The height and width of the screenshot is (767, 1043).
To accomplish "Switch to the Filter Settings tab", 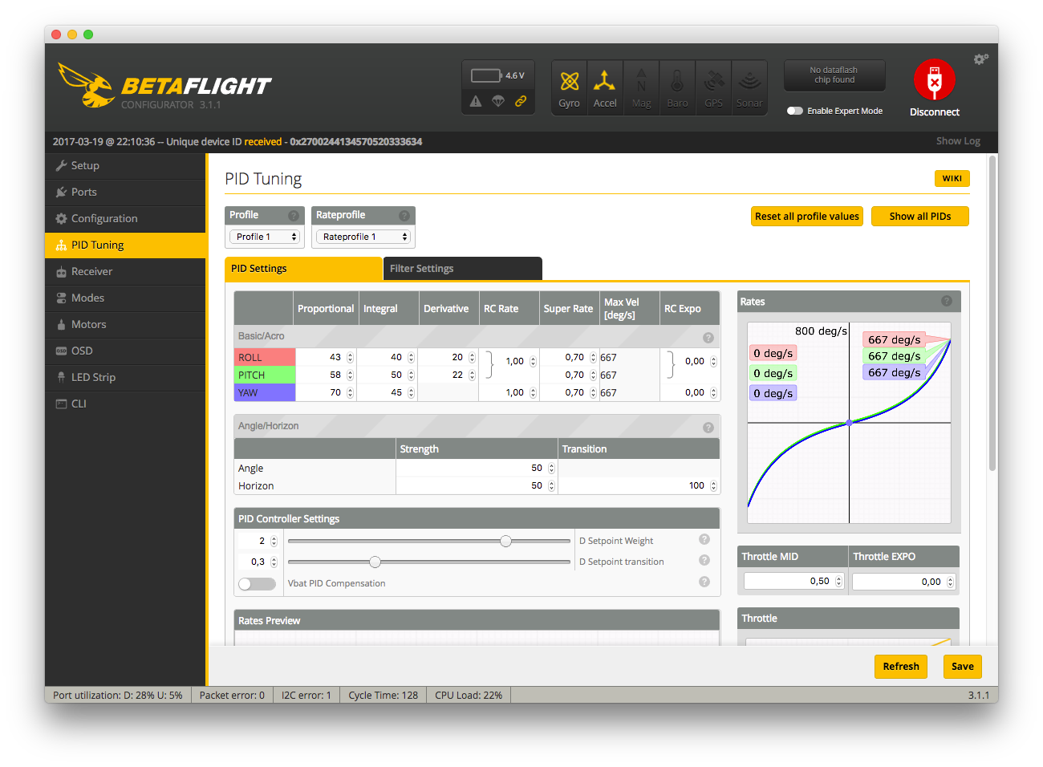I will [463, 269].
